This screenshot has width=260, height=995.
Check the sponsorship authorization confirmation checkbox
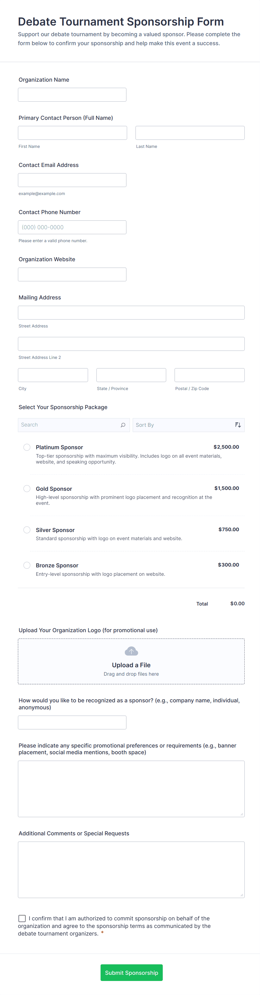click(22, 918)
